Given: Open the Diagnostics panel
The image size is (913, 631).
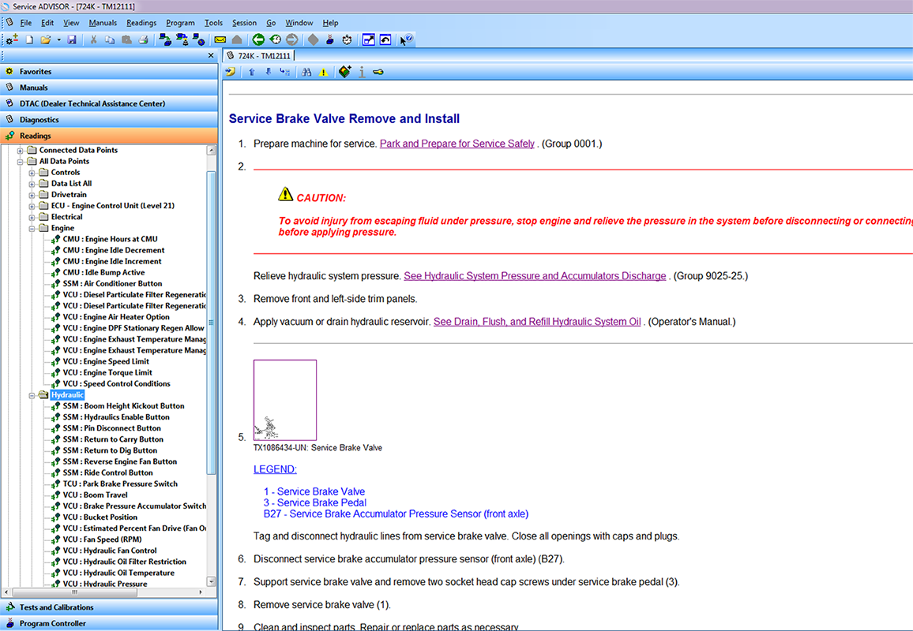Looking at the screenshot, I should point(110,119).
